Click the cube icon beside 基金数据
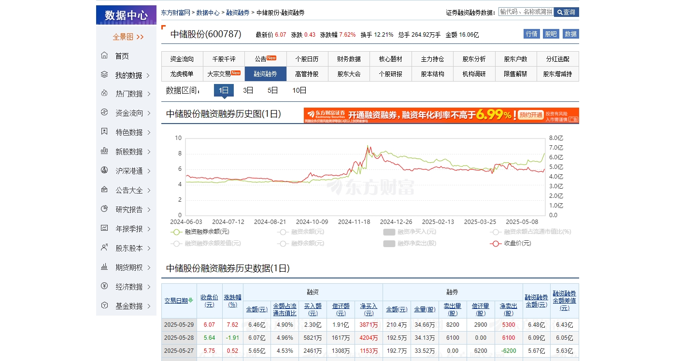 pos(104,305)
